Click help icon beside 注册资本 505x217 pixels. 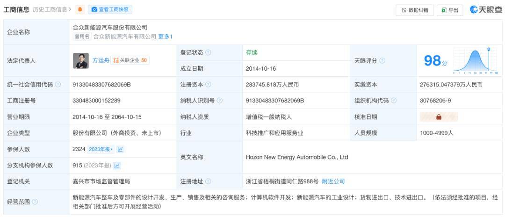[208, 85]
